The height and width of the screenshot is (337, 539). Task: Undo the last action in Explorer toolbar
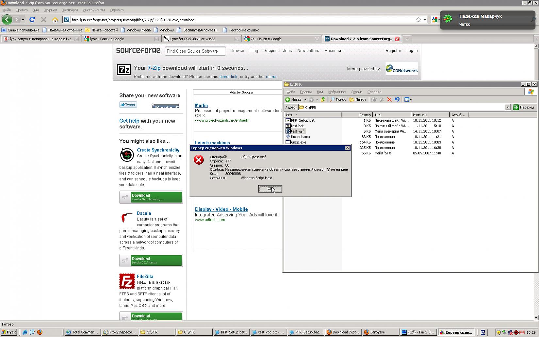[x=397, y=99]
